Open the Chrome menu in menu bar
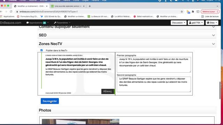The height and width of the screenshot is (125, 223). (13, 1)
